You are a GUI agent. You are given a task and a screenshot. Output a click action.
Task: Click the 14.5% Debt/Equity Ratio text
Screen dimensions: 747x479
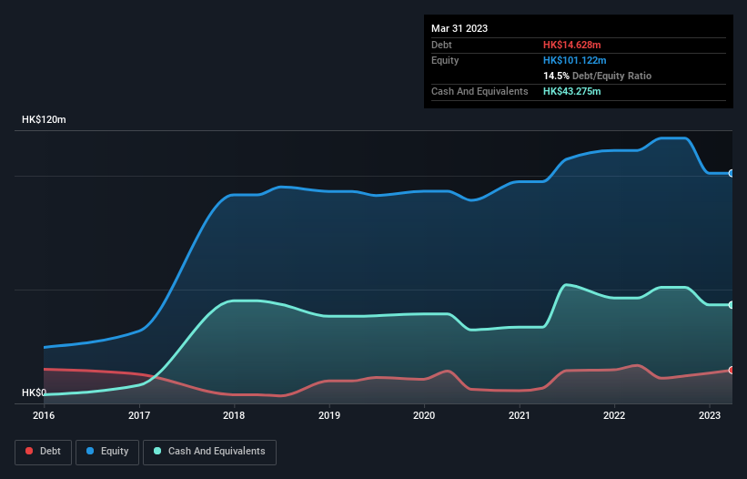click(598, 76)
